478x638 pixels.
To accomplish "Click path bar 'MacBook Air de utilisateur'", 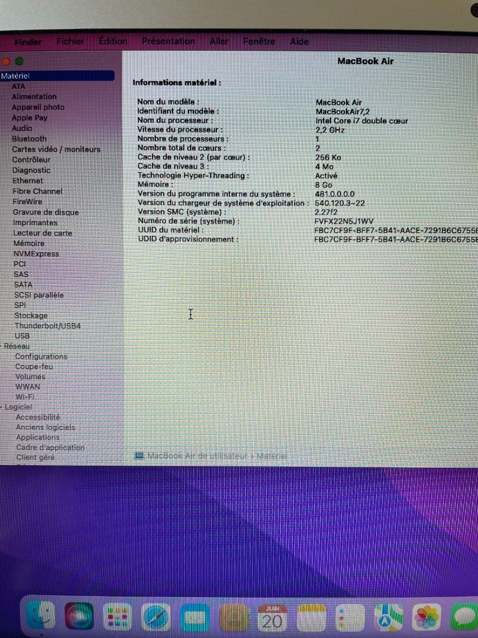I will tap(197, 456).
